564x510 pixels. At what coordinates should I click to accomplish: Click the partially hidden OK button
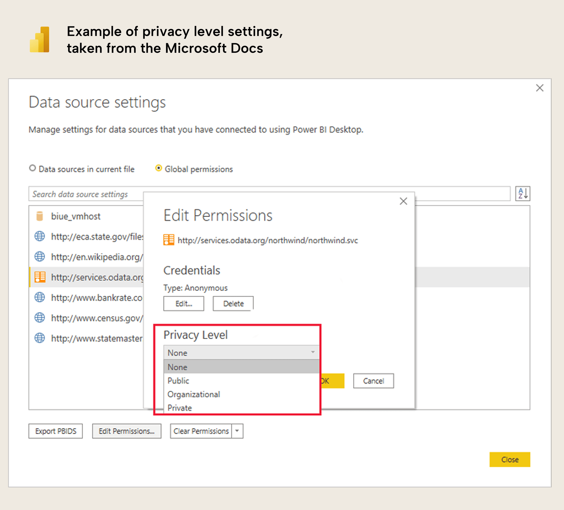click(333, 381)
